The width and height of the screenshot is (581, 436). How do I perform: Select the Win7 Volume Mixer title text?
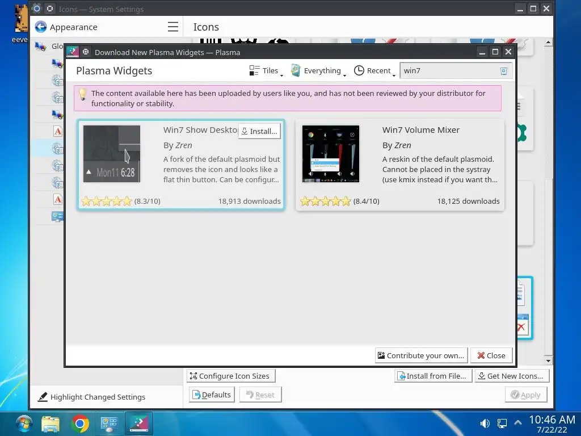click(x=420, y=130)
